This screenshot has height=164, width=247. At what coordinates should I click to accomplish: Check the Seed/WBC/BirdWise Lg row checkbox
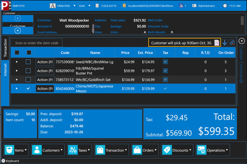28,62
